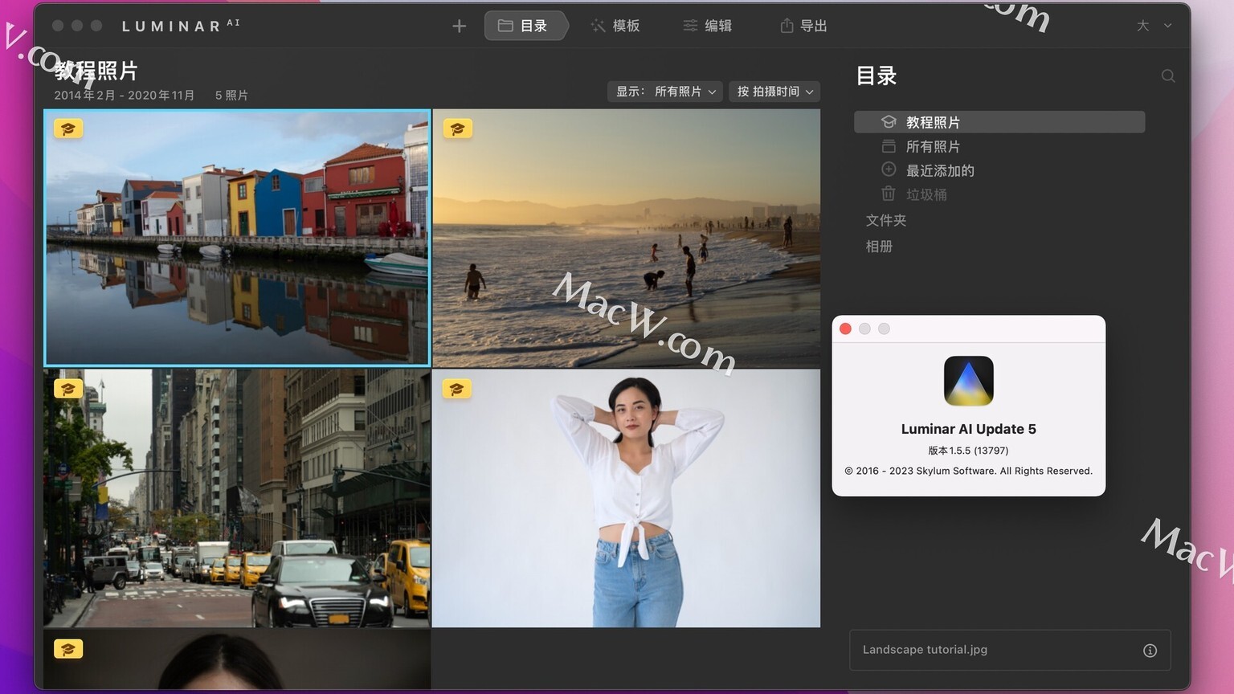Click the 目录 panel heading
1234x694 pixels.
tap(876, 76)
